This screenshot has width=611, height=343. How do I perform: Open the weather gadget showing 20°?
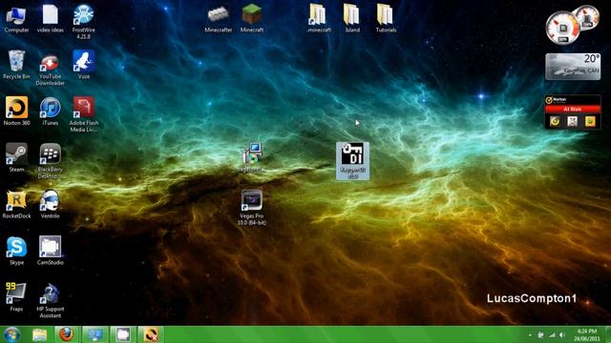573,67
